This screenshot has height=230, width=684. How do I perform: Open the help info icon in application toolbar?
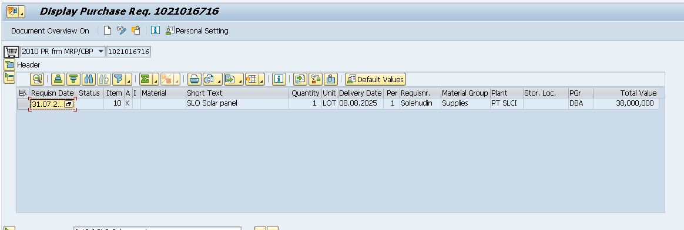point(156,31)
